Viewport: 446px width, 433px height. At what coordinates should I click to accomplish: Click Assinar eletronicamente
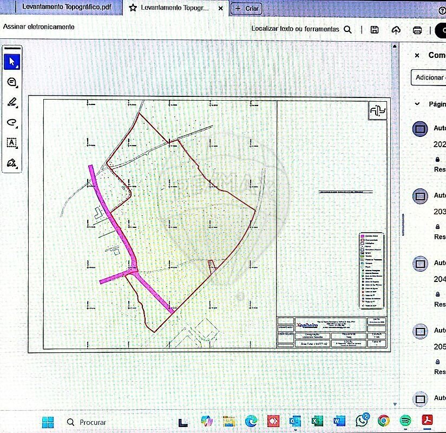click(39, 27)
